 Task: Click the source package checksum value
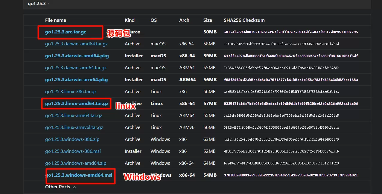coord(291,32)
